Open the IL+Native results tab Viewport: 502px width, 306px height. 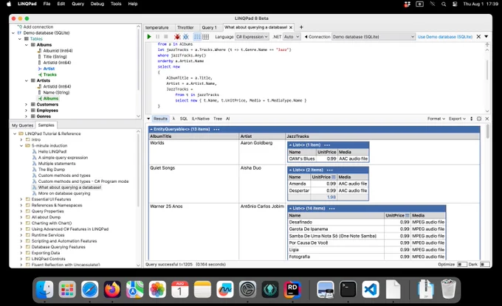(x=201, y=119)
